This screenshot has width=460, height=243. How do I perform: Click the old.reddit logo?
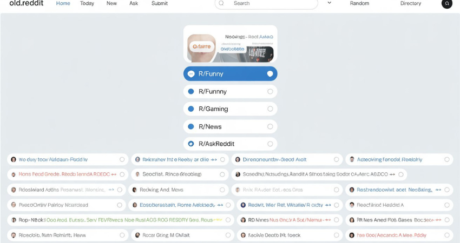point(27,3)
